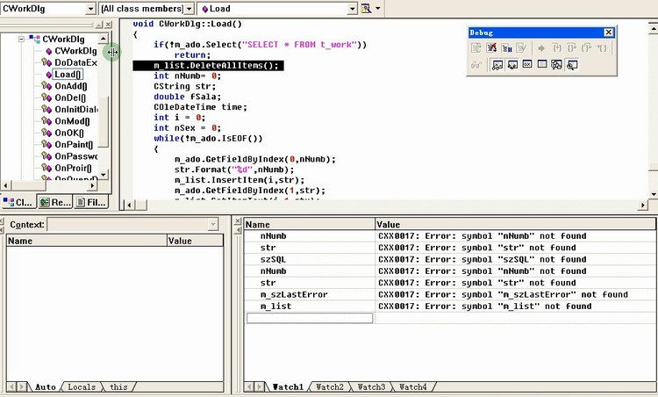The height and width of the screenshot is (397, 658).
Task: Click the Stop Debugging icon
Action: (x=492, y=48)
